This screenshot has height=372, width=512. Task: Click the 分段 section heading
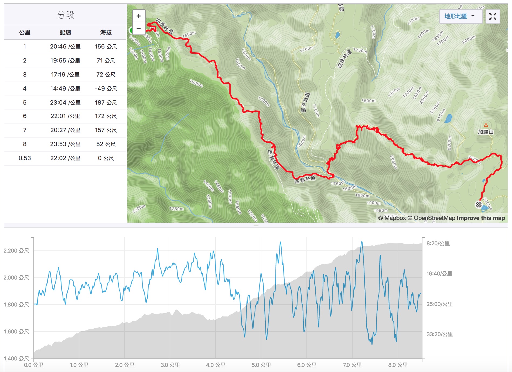coord(65,15)
